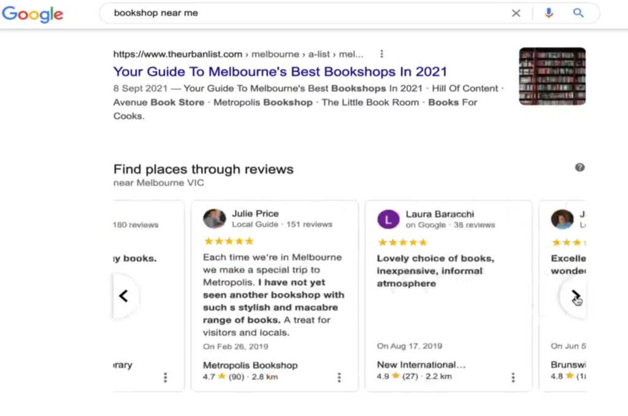
Task: Click the 'Find places through reviews' heading
Action: coord(204,169)
